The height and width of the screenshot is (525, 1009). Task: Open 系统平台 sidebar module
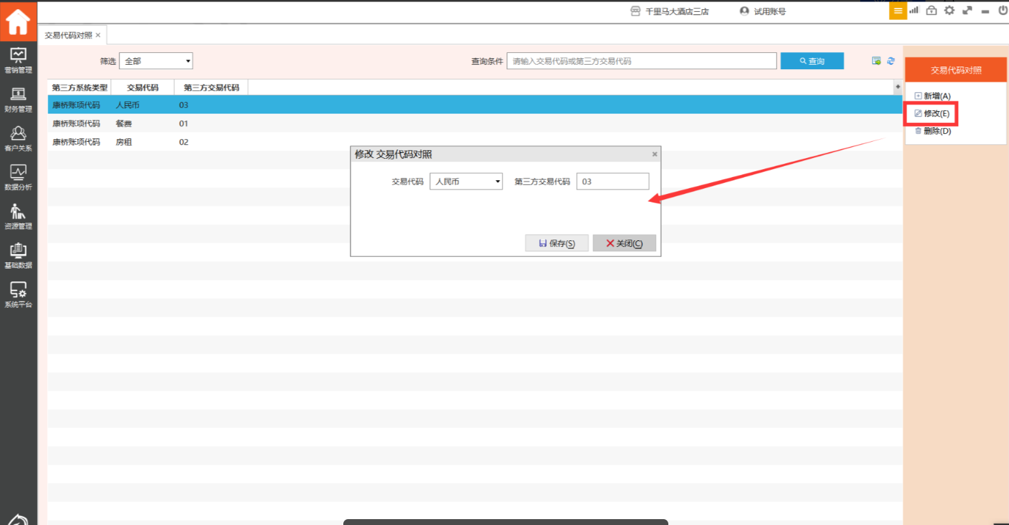pos(18,295)
